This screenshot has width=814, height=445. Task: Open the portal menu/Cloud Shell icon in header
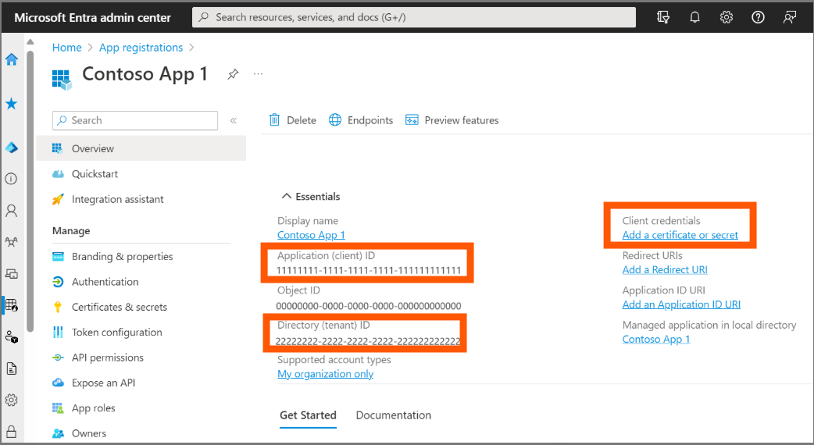[663, 17]
